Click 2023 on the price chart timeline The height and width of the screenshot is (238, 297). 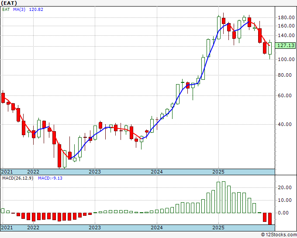pos(95,172)
